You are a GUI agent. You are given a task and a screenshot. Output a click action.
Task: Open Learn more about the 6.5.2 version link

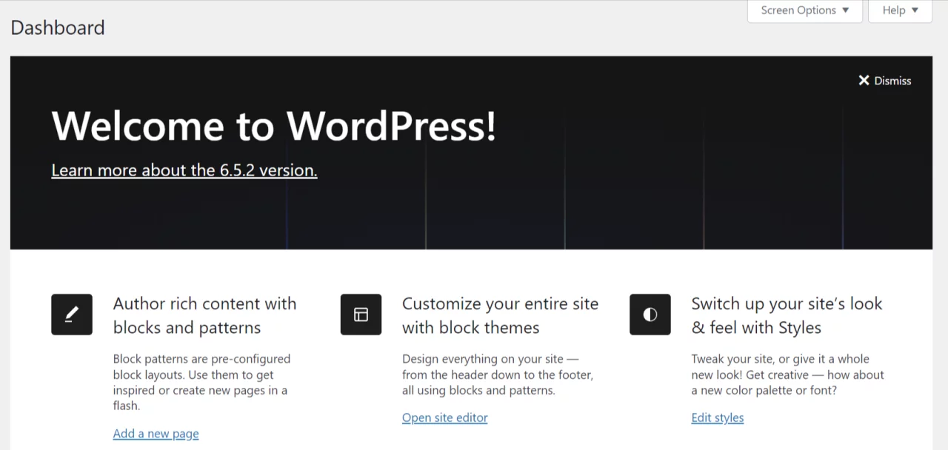pos(184,170)
